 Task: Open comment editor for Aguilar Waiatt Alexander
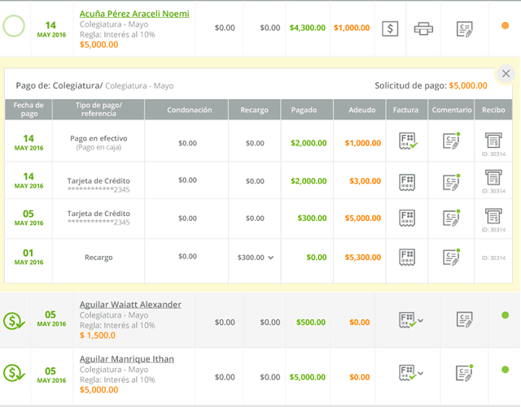[x=465, y=319]
